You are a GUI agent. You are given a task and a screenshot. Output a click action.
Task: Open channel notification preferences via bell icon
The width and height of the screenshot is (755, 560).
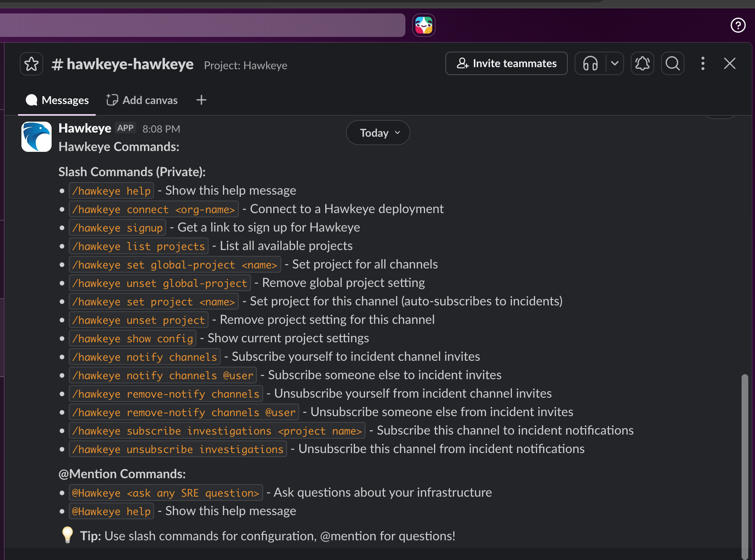(642, 63)
